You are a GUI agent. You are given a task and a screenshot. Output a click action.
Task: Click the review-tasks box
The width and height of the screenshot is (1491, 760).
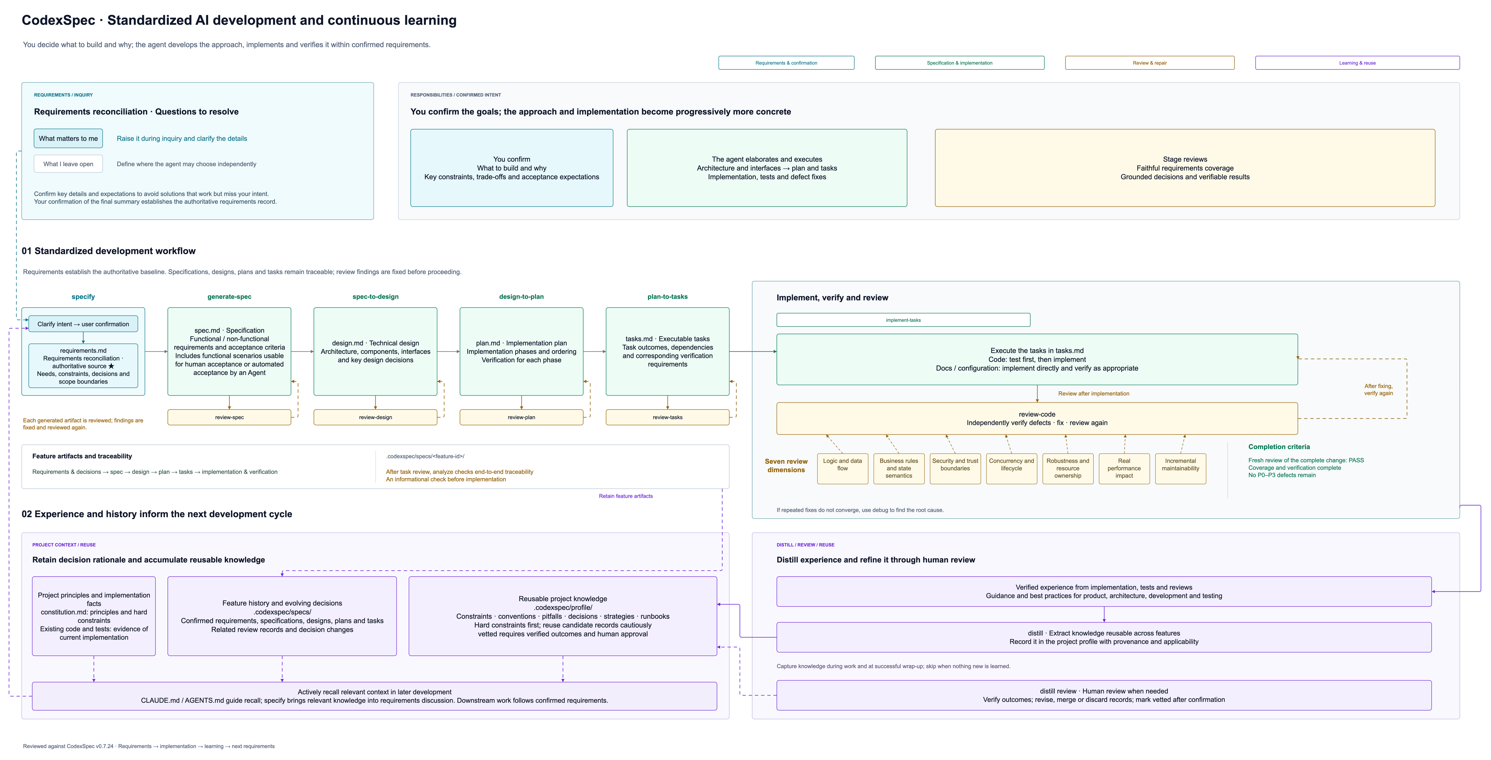[667, 417]
